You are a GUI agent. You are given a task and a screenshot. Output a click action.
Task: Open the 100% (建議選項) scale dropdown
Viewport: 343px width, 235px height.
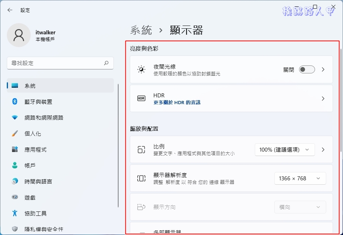pyautogui.click(x=285, y=150)
